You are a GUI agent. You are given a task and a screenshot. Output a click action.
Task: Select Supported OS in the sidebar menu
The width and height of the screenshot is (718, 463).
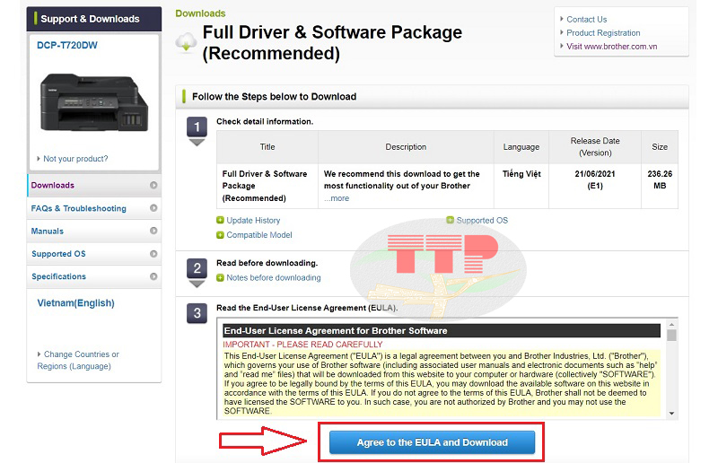pyautogui.click(x=94, y=254)
